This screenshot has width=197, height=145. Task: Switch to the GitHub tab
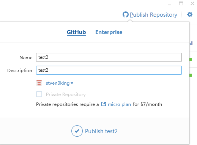tap(76, 32)
